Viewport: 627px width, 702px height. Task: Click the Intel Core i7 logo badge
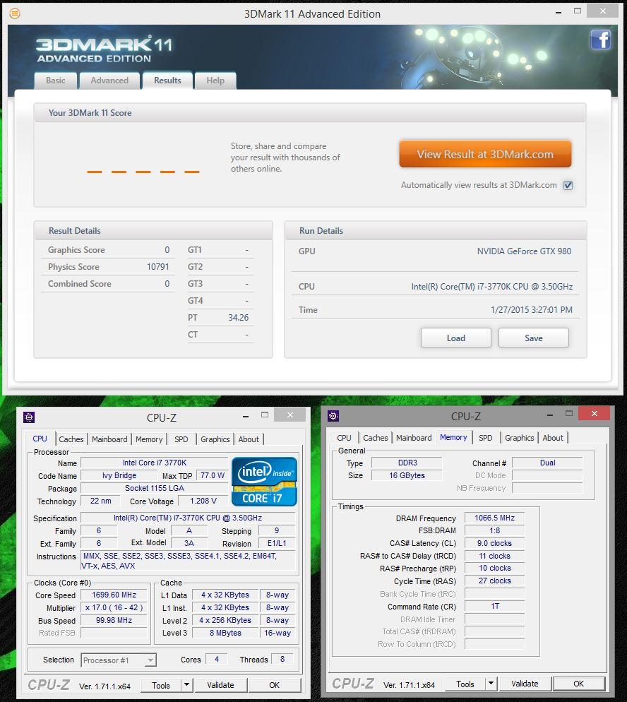(264, 482)
